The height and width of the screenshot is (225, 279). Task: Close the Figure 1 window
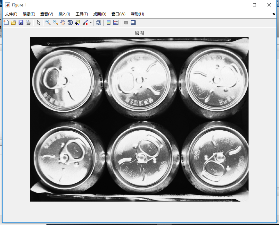[269, 5]
